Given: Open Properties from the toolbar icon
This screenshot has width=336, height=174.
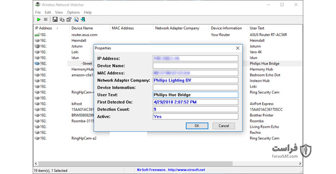Looking at the screenshot, I should click(69, 19).
